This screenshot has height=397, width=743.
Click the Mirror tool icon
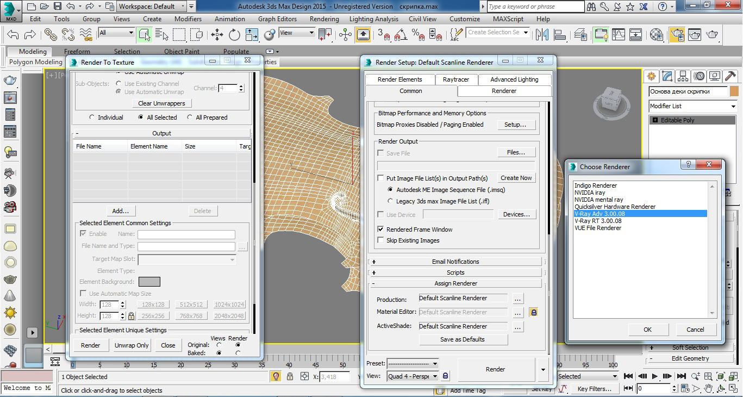click(x=541, y=35)
